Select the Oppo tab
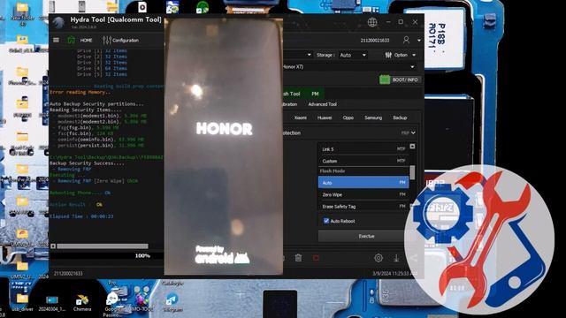Screen dimensions: 566x318 pyautogui.click(x=348, y=117)
